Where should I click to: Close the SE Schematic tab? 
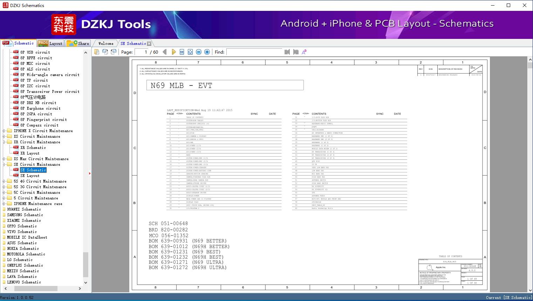pyautogui.click(x=149, y=43)
